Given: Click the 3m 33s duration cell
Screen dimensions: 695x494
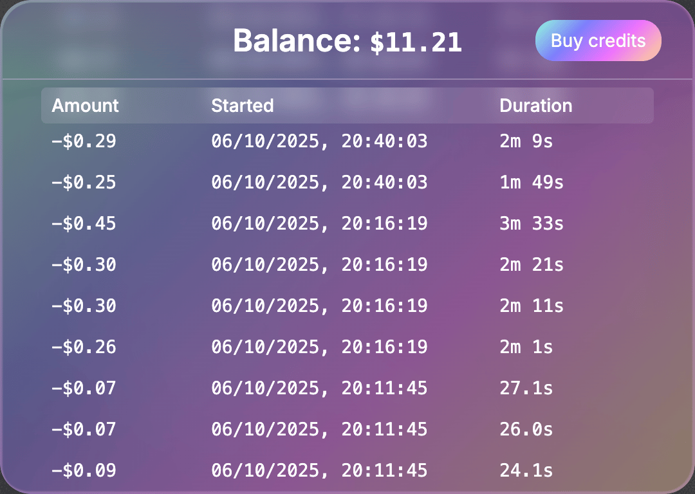Looking at the screenshot, I should 531,223.
